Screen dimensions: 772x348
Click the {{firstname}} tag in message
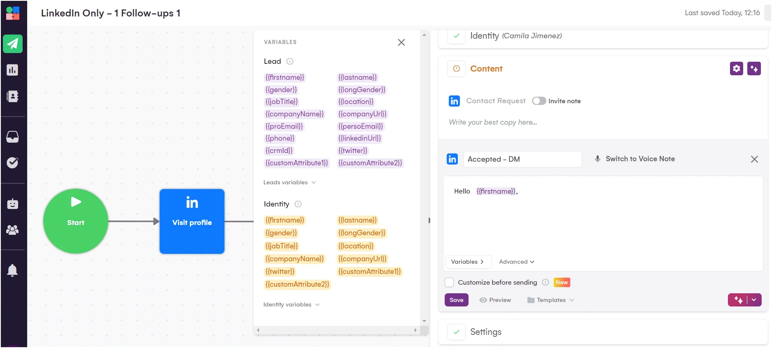496,191
